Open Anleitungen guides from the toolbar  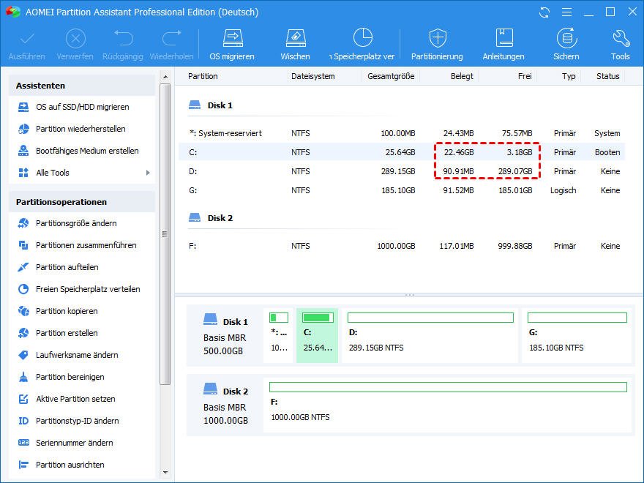coord(503,44)
